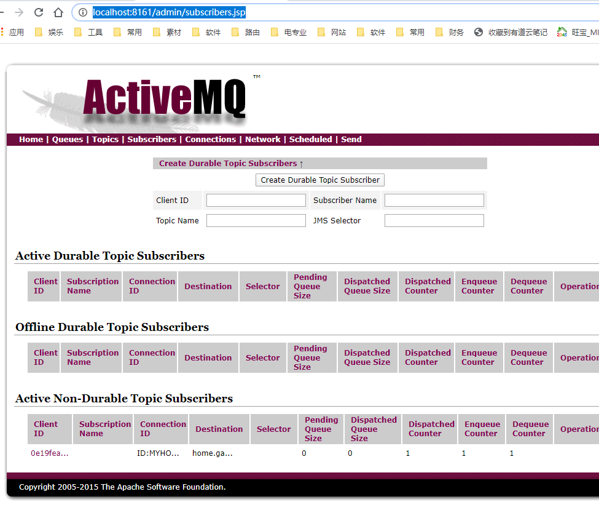Viewport: 599px width, 510px height.
Task: Click the ActiveMQ logo
Action: tap(164, 97)
